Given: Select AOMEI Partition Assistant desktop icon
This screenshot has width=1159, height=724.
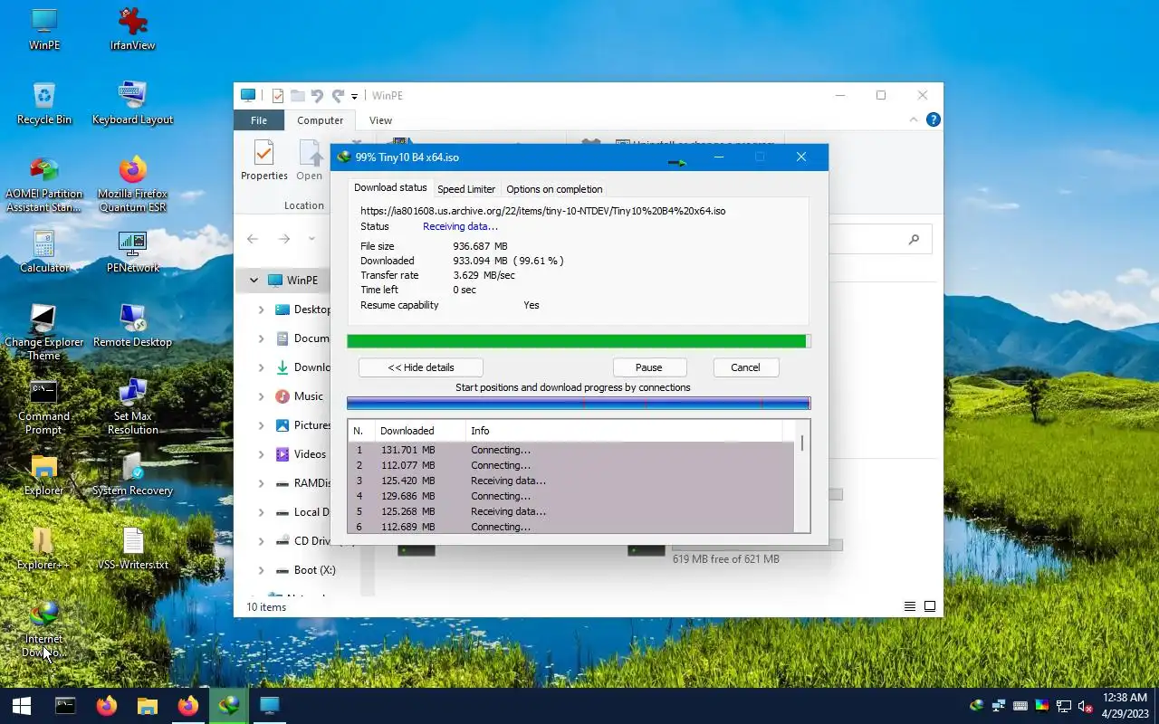Looking at the screenshot, I should (43, 185).
